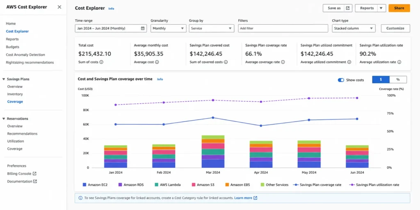Open the Chart type Stacked column dropdown

click(354, 28)
